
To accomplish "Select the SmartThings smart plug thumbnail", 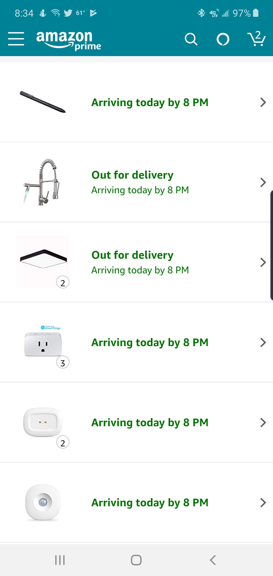I will click(x=43, y=342).
